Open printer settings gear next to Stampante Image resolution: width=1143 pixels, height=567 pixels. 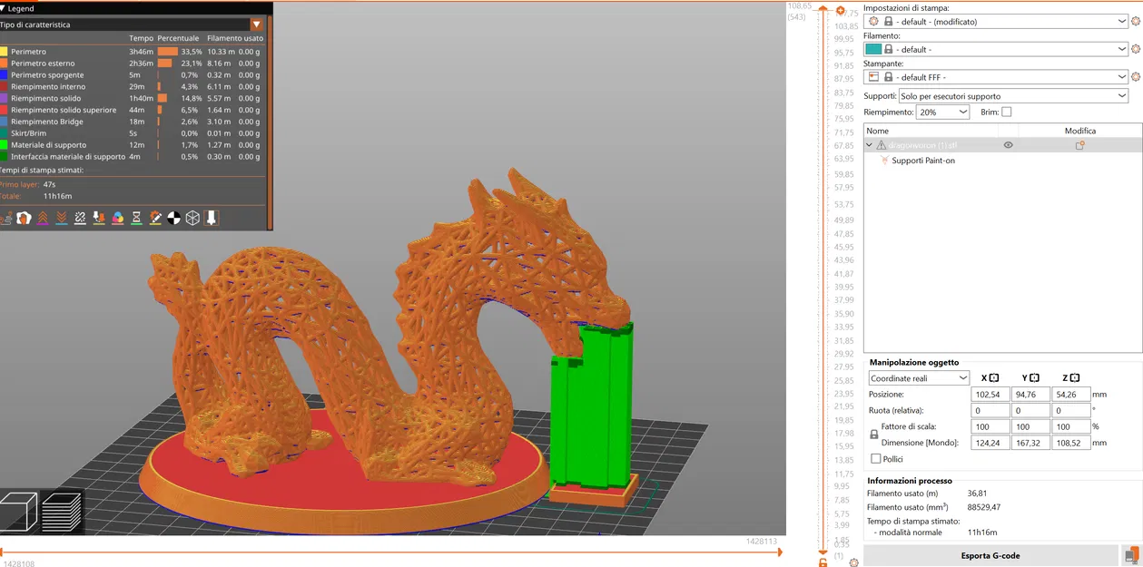[x=1135, y=77]
